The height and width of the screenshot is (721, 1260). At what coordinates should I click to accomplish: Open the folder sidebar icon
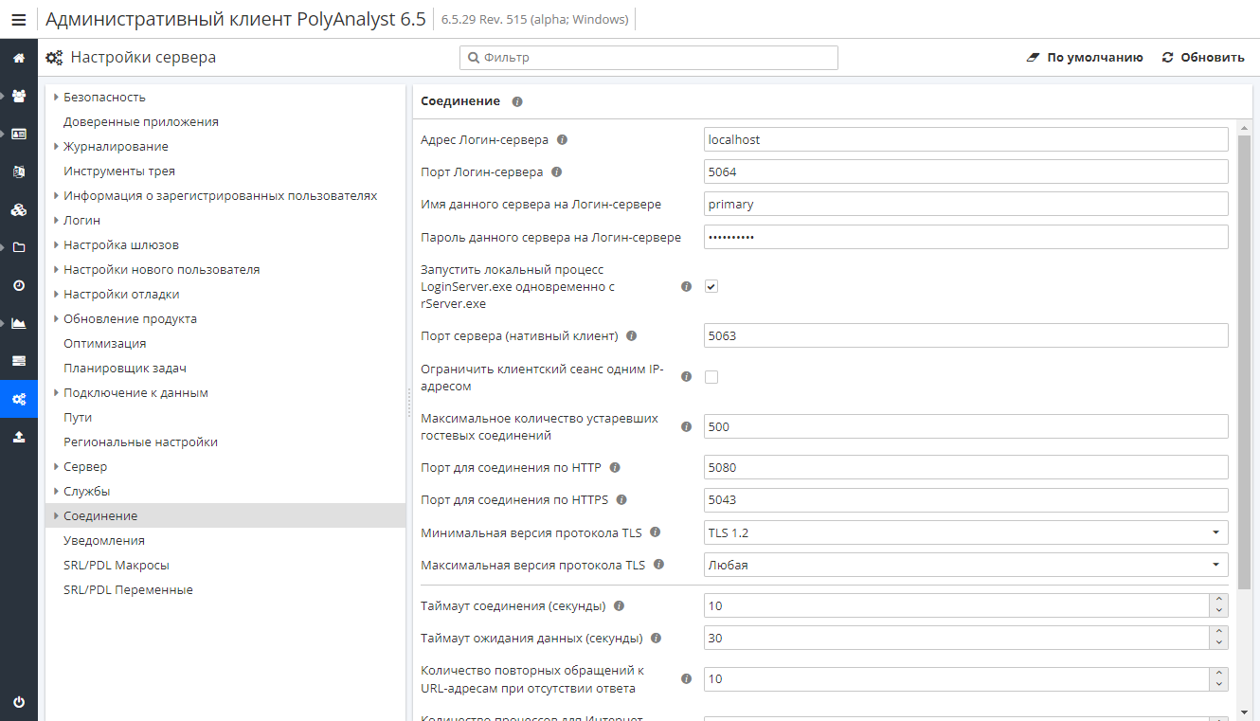coord(19,247)
